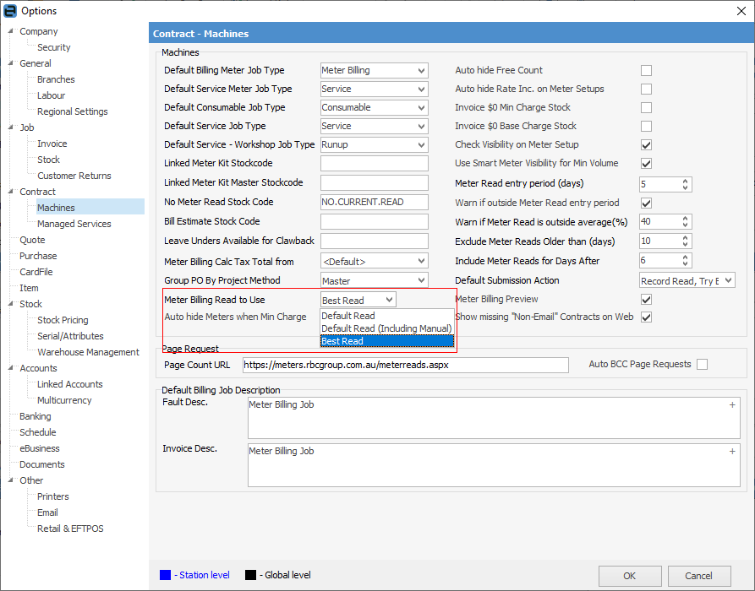Click the blue Station level color square
The width and height of the screenshot is (755, 591).
pyautogui.click(x=165, y=575)
